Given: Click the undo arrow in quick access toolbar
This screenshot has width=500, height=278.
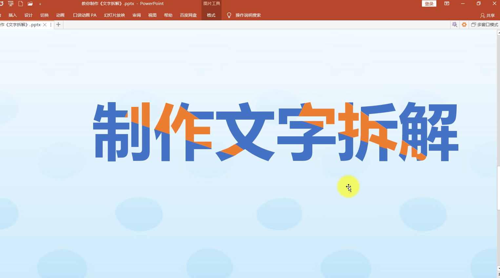Looking at the screenshot, I should click(1, 4).
